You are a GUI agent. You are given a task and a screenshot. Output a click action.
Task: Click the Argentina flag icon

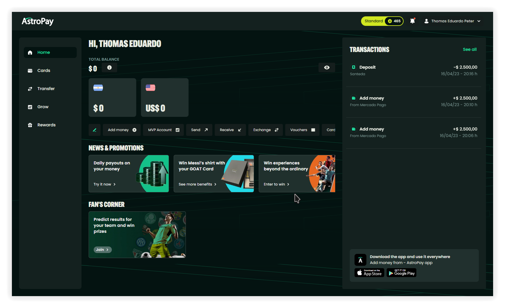[x=98, y=88]
